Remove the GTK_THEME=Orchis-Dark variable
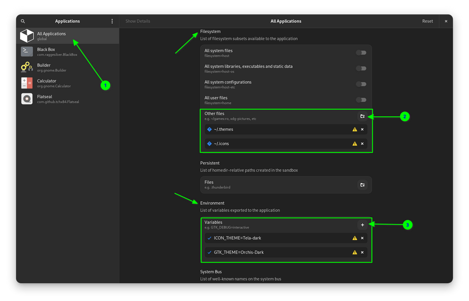 [x=362, y=252]
